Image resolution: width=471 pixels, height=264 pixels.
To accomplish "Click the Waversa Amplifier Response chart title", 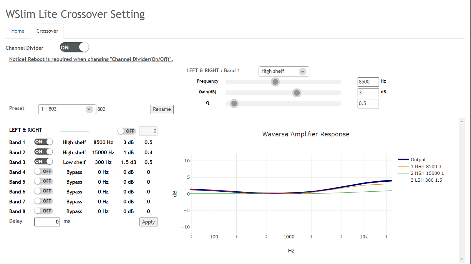I will [x=306, y=134].
